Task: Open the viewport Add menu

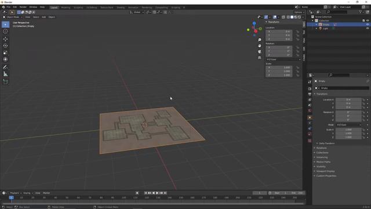Action: (44, 17)
